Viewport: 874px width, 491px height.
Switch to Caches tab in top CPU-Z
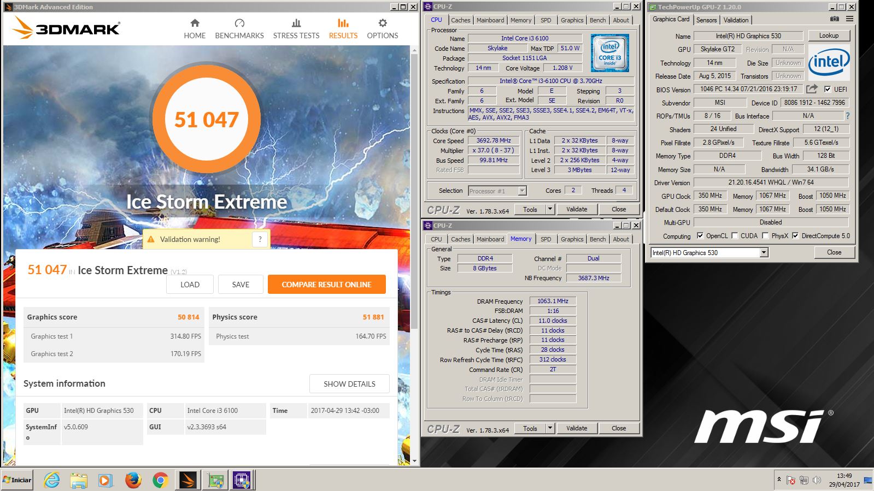[x=460, y=20]
